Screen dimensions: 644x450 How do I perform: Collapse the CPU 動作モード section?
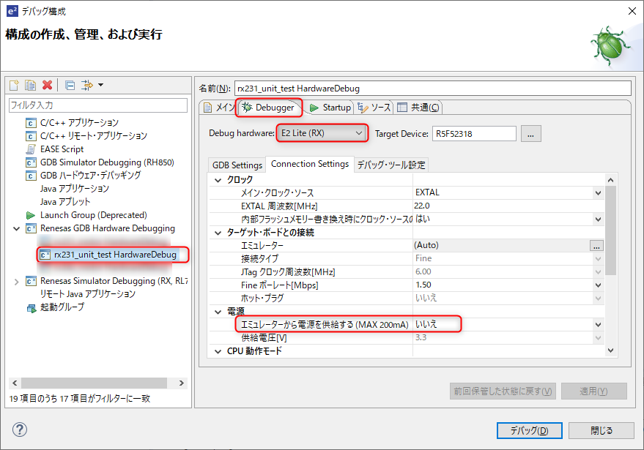pyautogui.click(x=218, y=351)
